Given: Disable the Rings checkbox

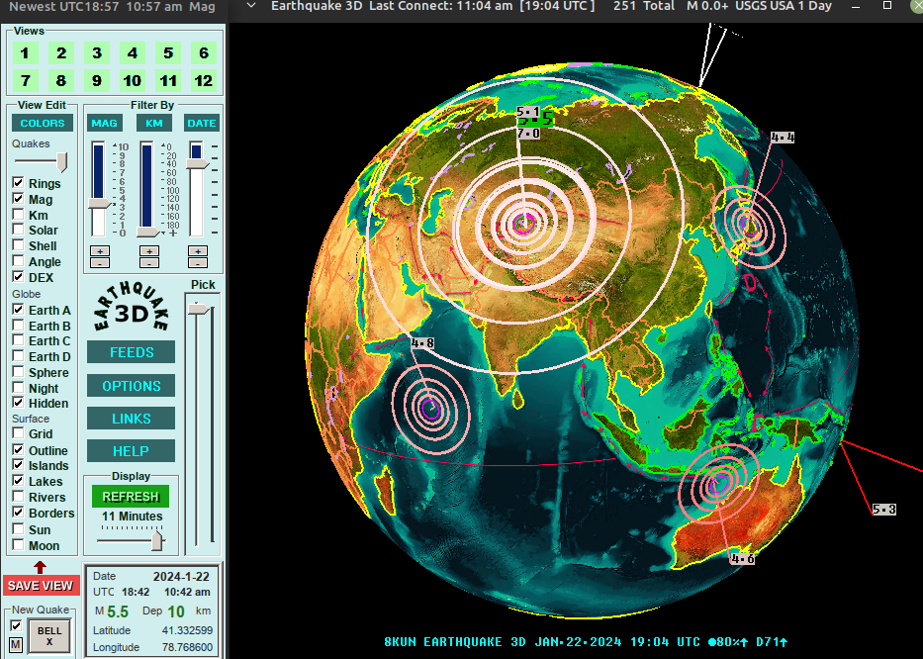Looking at the screenshot, I should [18, 183].
